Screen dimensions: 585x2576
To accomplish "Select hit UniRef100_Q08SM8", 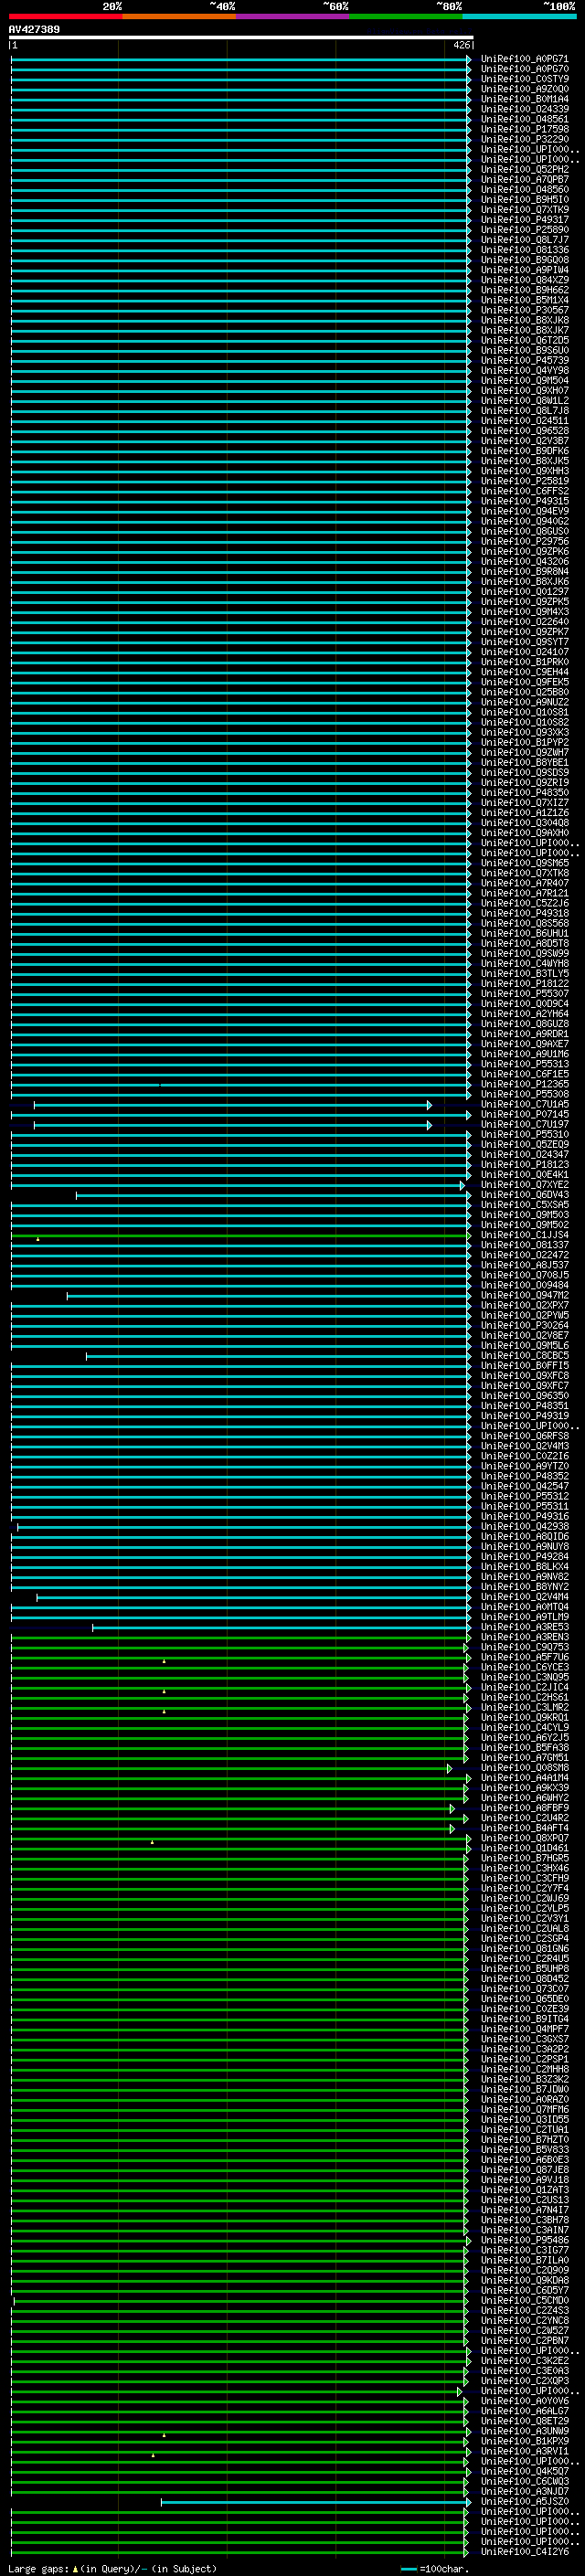I will pos(525,1767).
